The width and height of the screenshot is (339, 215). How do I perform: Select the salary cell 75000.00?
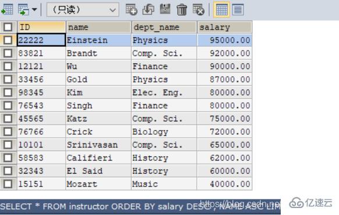[225, 119]
